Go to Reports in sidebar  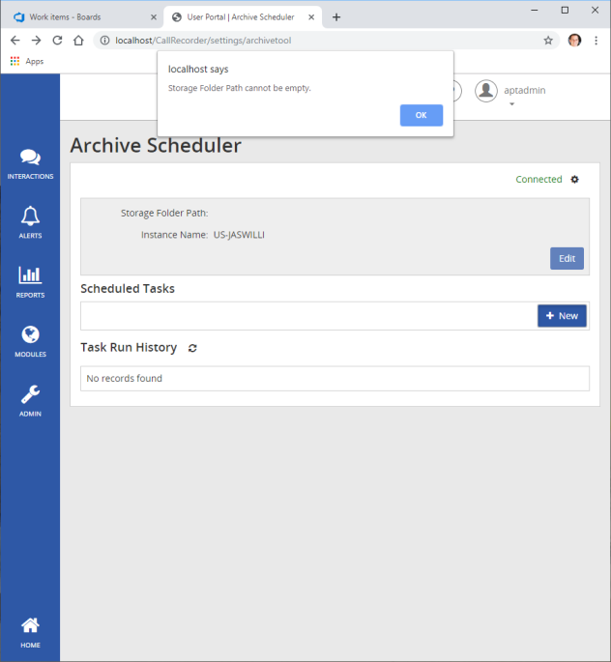(30, 281)
